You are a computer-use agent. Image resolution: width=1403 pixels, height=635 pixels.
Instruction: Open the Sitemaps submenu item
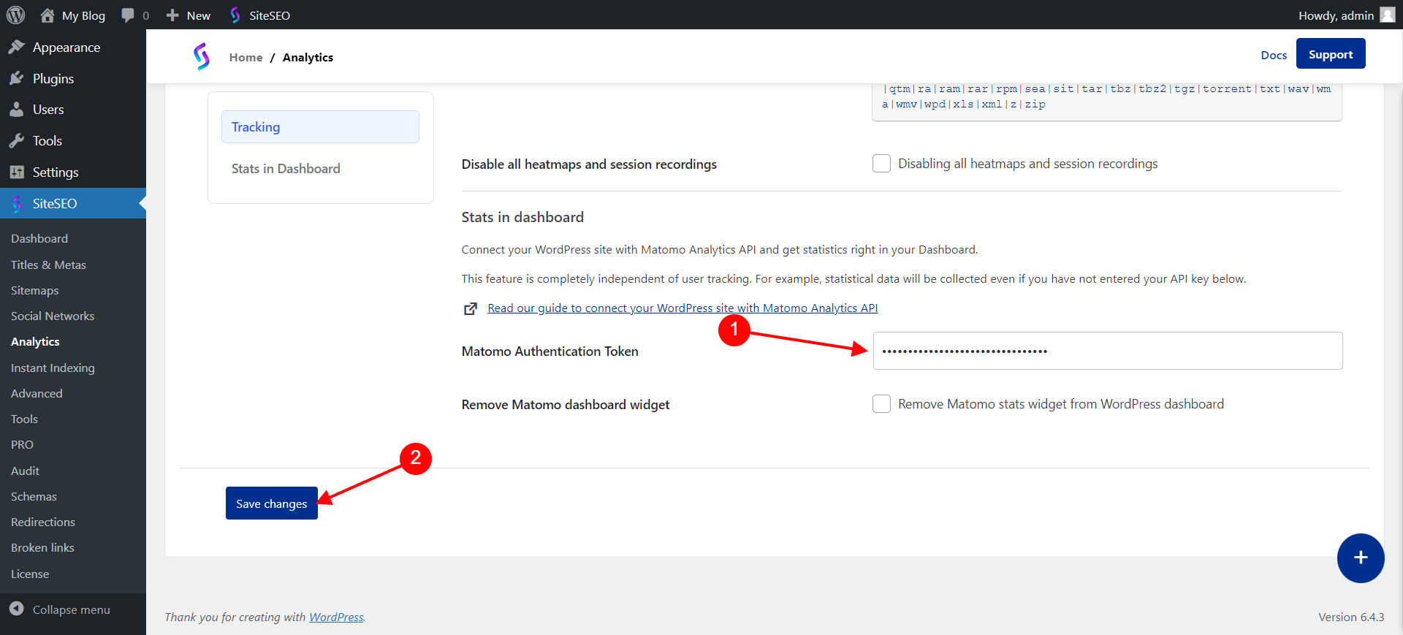(35, 290)
